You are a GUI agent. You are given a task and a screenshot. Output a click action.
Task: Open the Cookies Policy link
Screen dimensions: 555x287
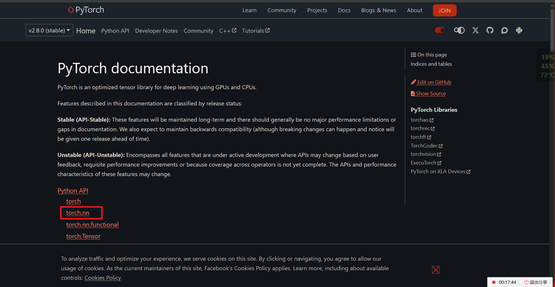(x=103, y=278)
